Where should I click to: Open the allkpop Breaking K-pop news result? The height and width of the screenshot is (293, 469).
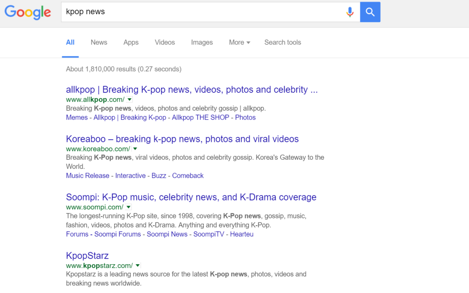192,89
